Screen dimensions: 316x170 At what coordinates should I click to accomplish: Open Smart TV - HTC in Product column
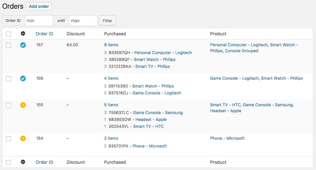pos(225,105)
